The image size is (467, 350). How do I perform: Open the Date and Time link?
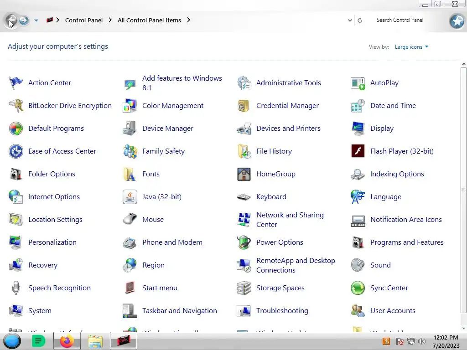(393, 106)
